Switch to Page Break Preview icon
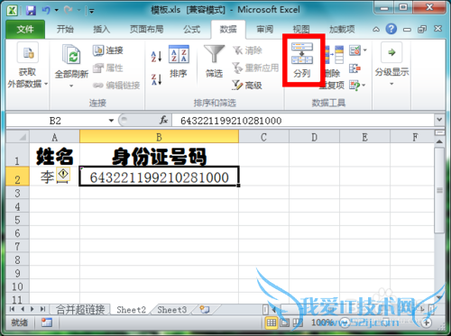The height and width of the screenshot is (336, 451). pos(298,322)
